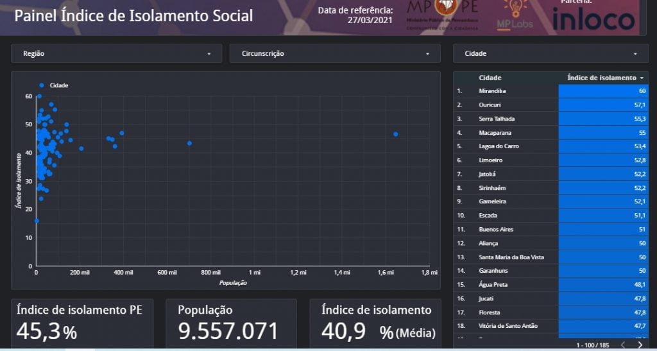This screenshot has height=351, width=657.
Task: Click the blue bar for Ouricuri value 57,1
Action: coord(603,105)
